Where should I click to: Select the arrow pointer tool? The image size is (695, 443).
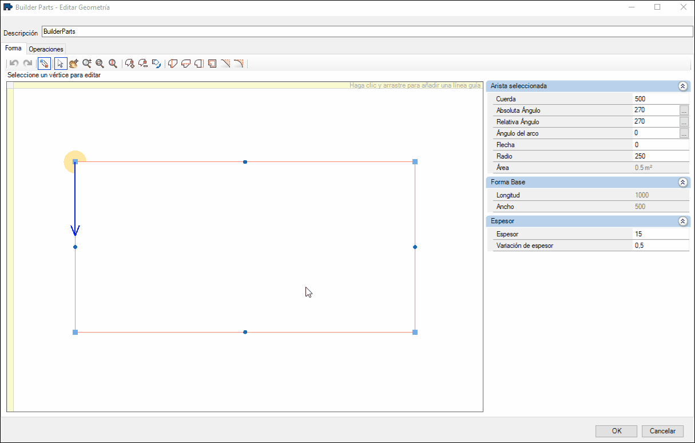(x=61, y=64)
